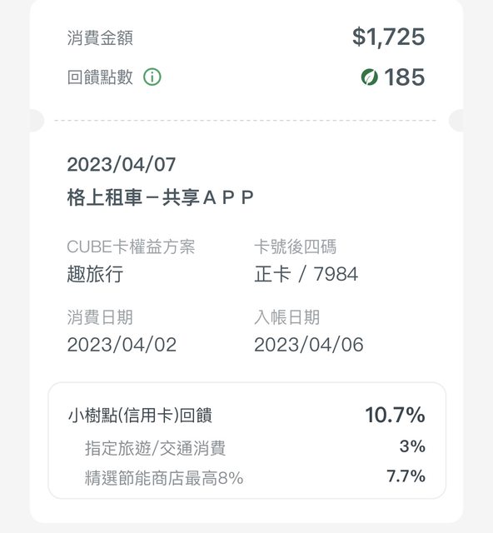Tap the 入帳日期 label
The width and height of the screenshot is (493, 533).
pos(287,317)
